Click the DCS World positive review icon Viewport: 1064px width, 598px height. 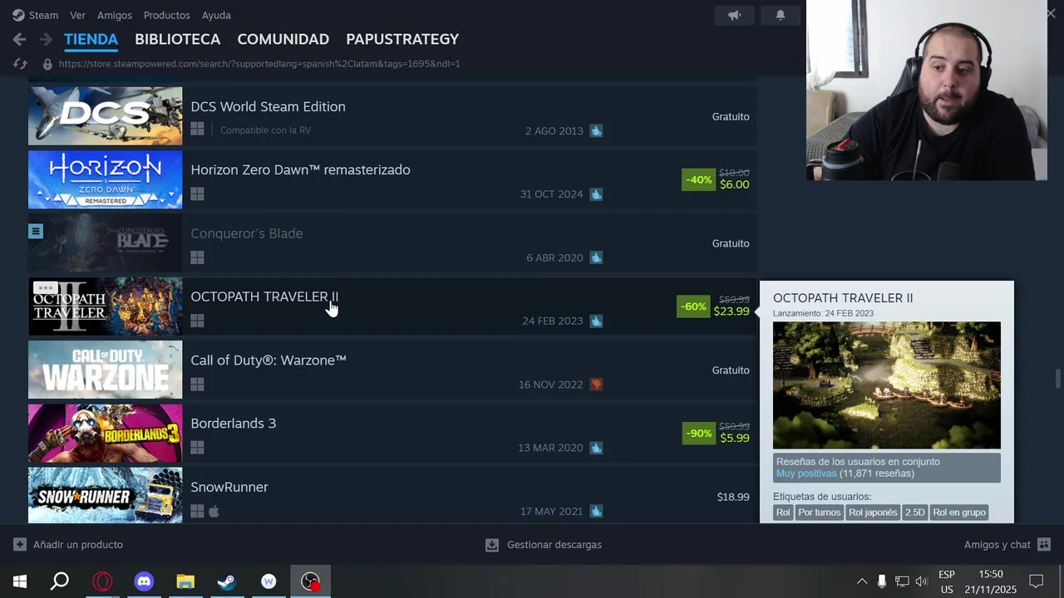click(x=596, y=130)
